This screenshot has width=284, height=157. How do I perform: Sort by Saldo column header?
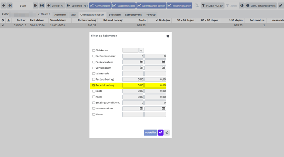coord(142,20)
